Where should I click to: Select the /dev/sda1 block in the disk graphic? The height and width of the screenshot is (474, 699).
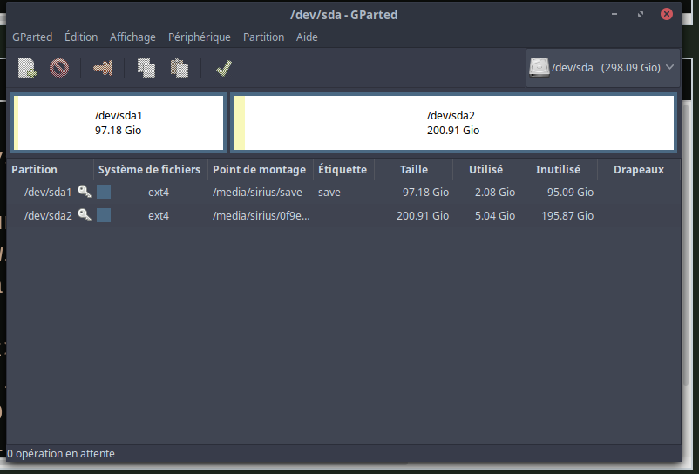click(x=119, y=123)
